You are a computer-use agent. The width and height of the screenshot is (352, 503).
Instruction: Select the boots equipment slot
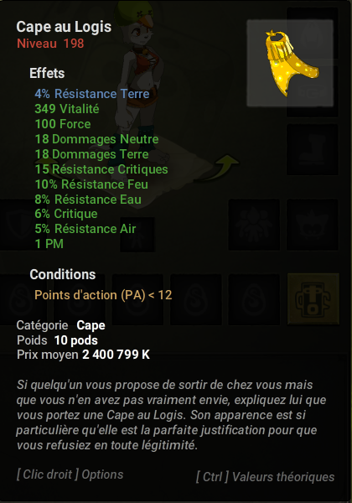tap(313, 149)
